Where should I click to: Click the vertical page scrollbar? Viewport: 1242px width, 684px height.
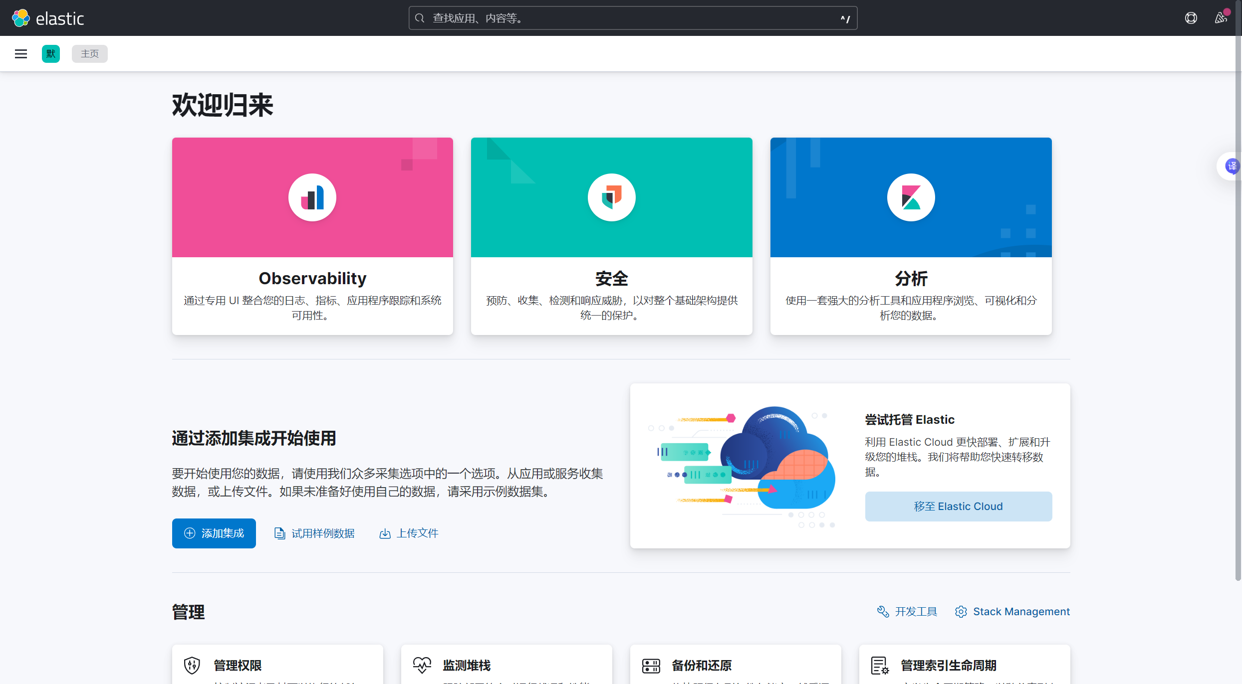click(x=1238, y=299)
